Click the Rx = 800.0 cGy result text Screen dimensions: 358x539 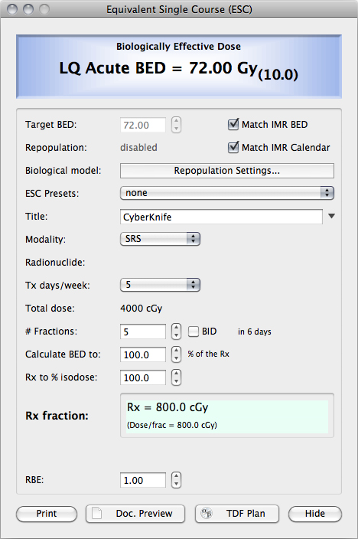(x=168, y=407)
